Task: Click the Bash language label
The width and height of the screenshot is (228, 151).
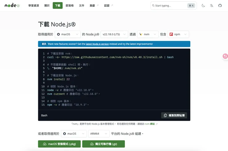Action: (x=44, y=115)
